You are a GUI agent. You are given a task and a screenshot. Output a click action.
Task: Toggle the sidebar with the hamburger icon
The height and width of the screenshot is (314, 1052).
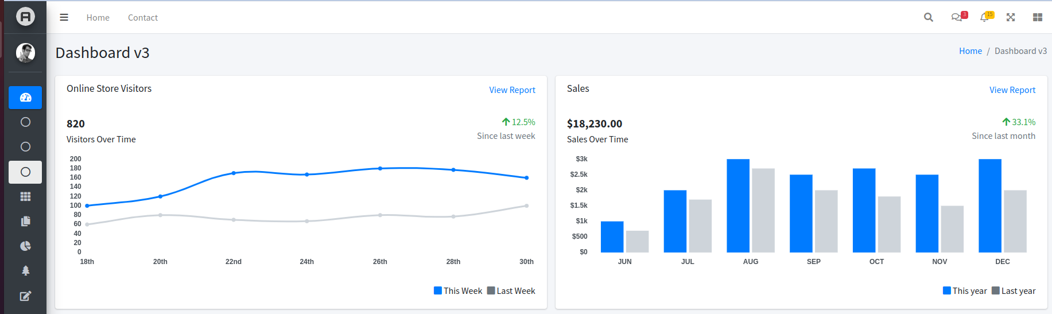tap(64, 18)
